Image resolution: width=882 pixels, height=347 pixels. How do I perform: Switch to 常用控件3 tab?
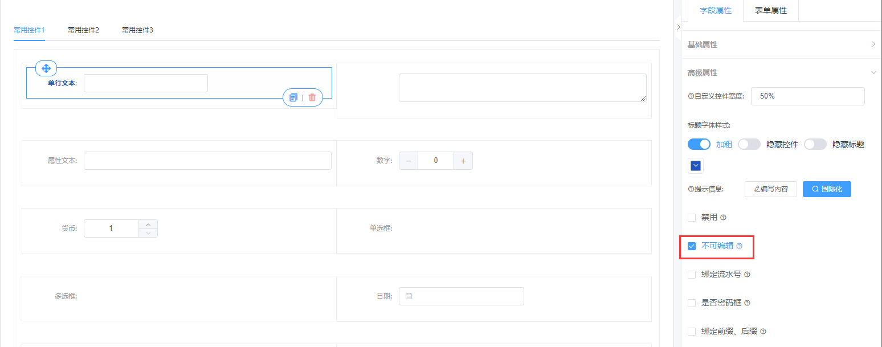(x=137, y=30)
